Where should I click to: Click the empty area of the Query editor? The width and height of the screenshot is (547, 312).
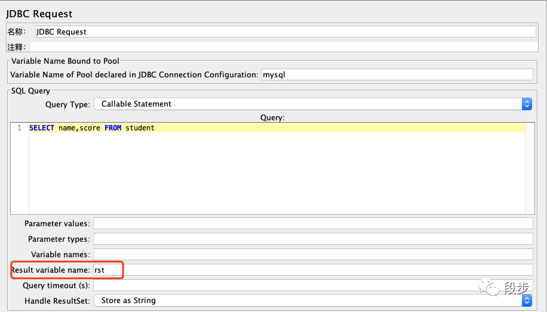[x=277, y=173]
